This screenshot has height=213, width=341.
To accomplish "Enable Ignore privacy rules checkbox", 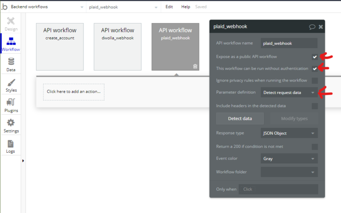I will (x=315, y=81).
